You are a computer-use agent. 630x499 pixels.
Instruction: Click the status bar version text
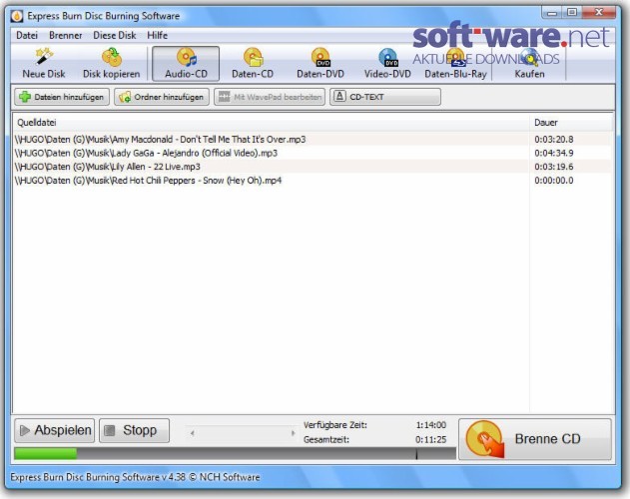point(135,477)
